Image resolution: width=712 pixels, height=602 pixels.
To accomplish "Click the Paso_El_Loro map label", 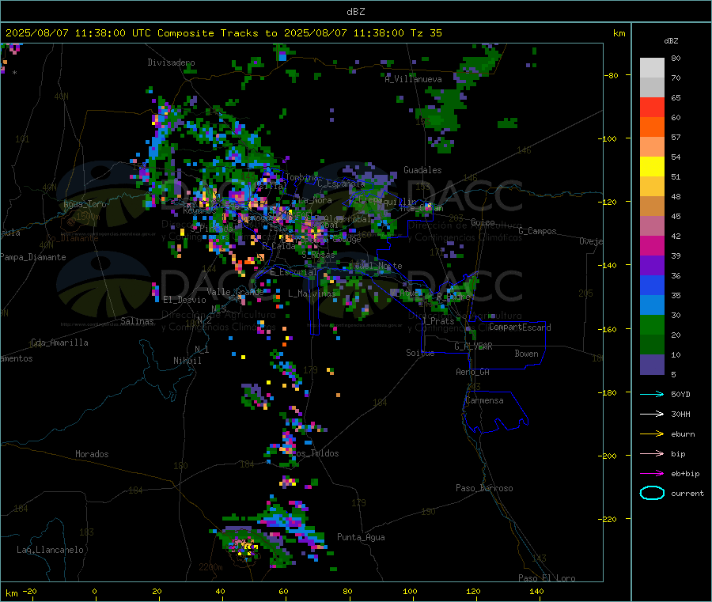I will pyautogui.click(x=547, y=578).
